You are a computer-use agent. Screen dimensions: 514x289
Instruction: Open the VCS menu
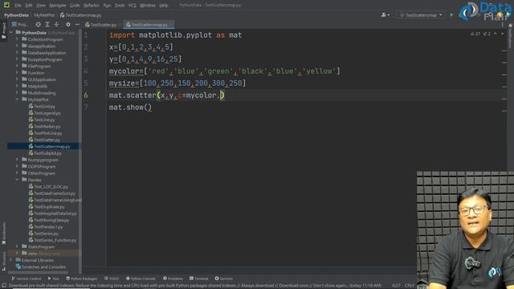tap(132, 6)
